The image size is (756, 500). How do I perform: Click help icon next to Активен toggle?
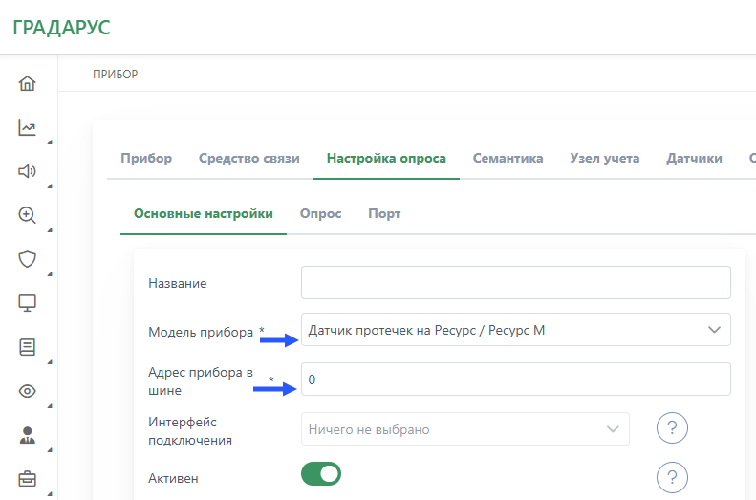[672, 476]
